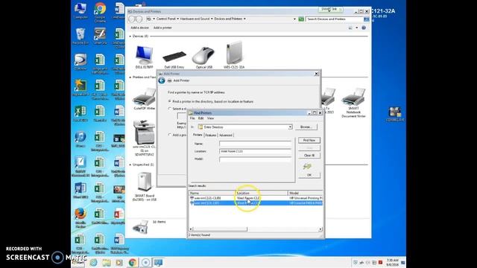
Task: Click the search results horizontal scrollbar thumb
Action: coord(220,229)
